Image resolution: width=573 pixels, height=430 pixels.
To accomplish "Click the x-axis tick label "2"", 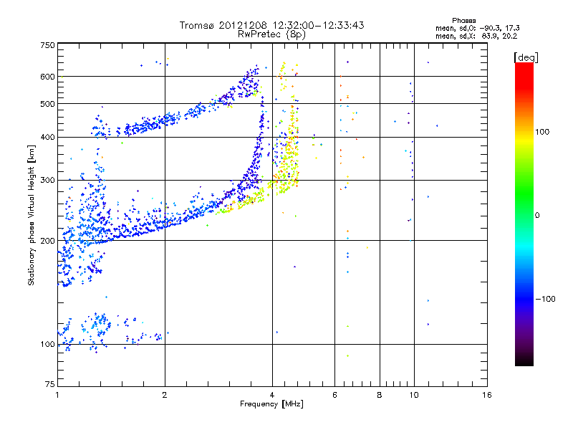I will [x=165, y=395].
